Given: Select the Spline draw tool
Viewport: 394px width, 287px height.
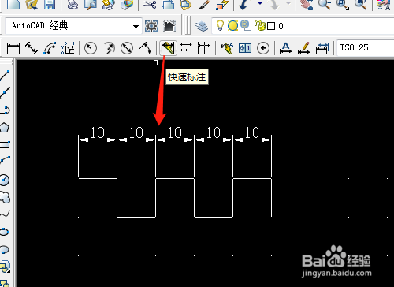Looking at the screenshot, I should pos(6,214).
